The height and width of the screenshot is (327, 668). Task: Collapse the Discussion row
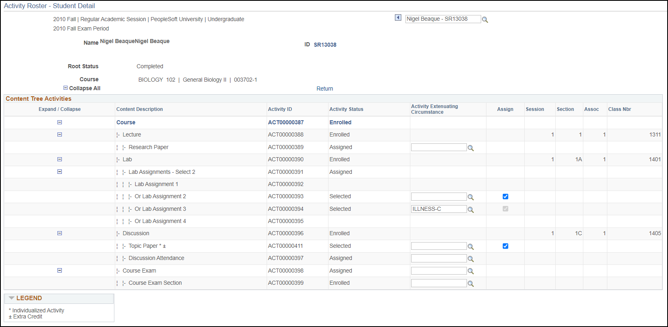[x=59, y=233]
